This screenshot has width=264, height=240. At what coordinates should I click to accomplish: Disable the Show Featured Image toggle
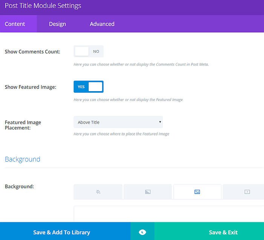[89, 87]
